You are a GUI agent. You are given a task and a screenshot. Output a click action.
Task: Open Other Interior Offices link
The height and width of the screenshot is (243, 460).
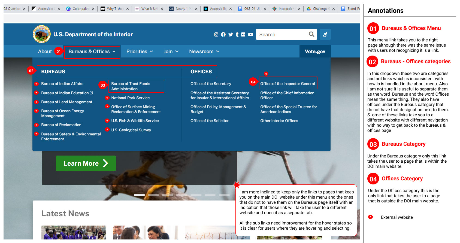279,121
